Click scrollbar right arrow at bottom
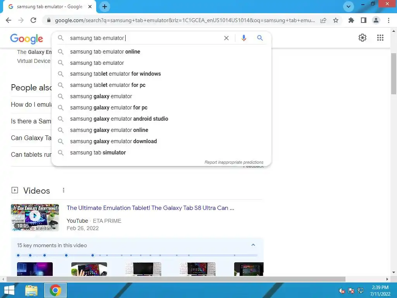The image size is (397, 298). point(387,279)
